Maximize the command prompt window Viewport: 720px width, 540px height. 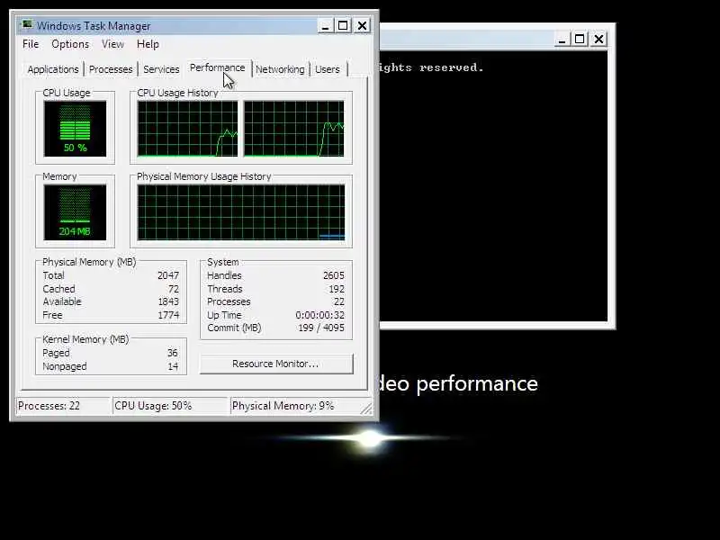pos(580,39)
